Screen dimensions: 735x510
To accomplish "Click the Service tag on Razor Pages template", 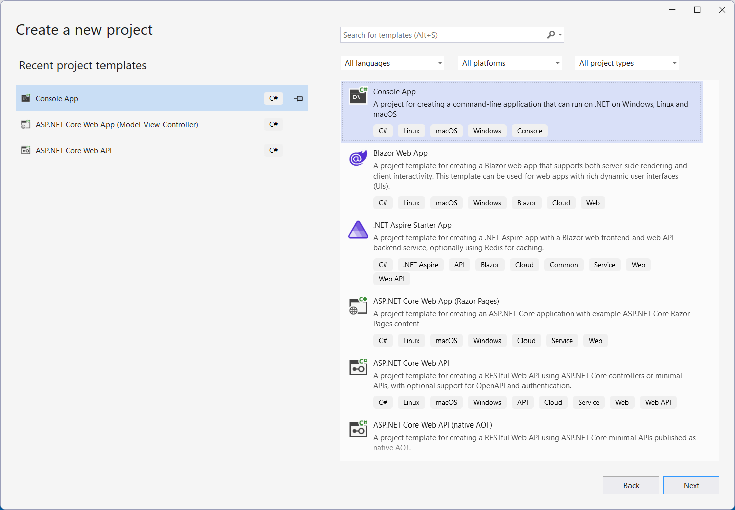I will tap(562, 341).
